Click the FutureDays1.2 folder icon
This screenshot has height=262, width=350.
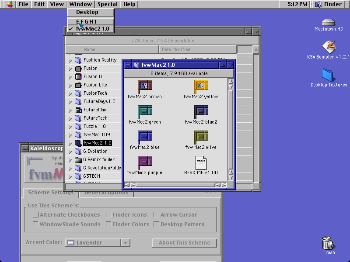tap(78, 102)
